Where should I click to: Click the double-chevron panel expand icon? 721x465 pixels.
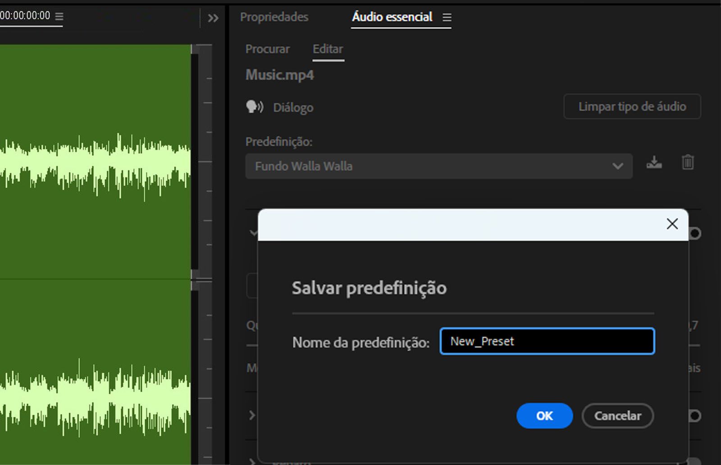tap(213, 18)
